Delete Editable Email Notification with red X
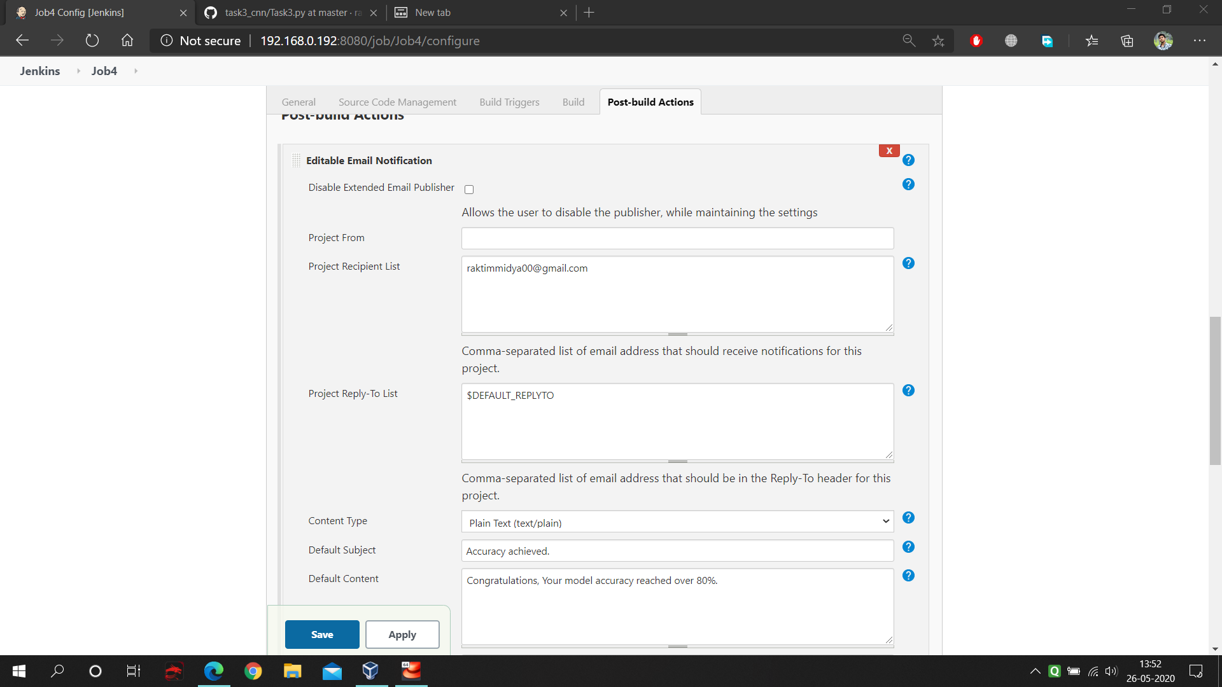Viewport: 1222px width, 687px height. [x=888, y=151]
